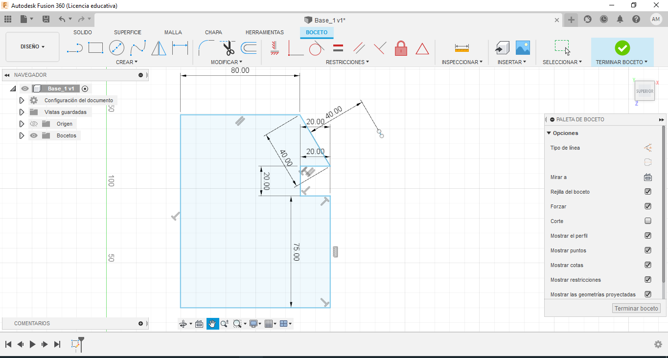
Task: Open the MODIFICAR dropdown menu
Action: click(227, 62)
